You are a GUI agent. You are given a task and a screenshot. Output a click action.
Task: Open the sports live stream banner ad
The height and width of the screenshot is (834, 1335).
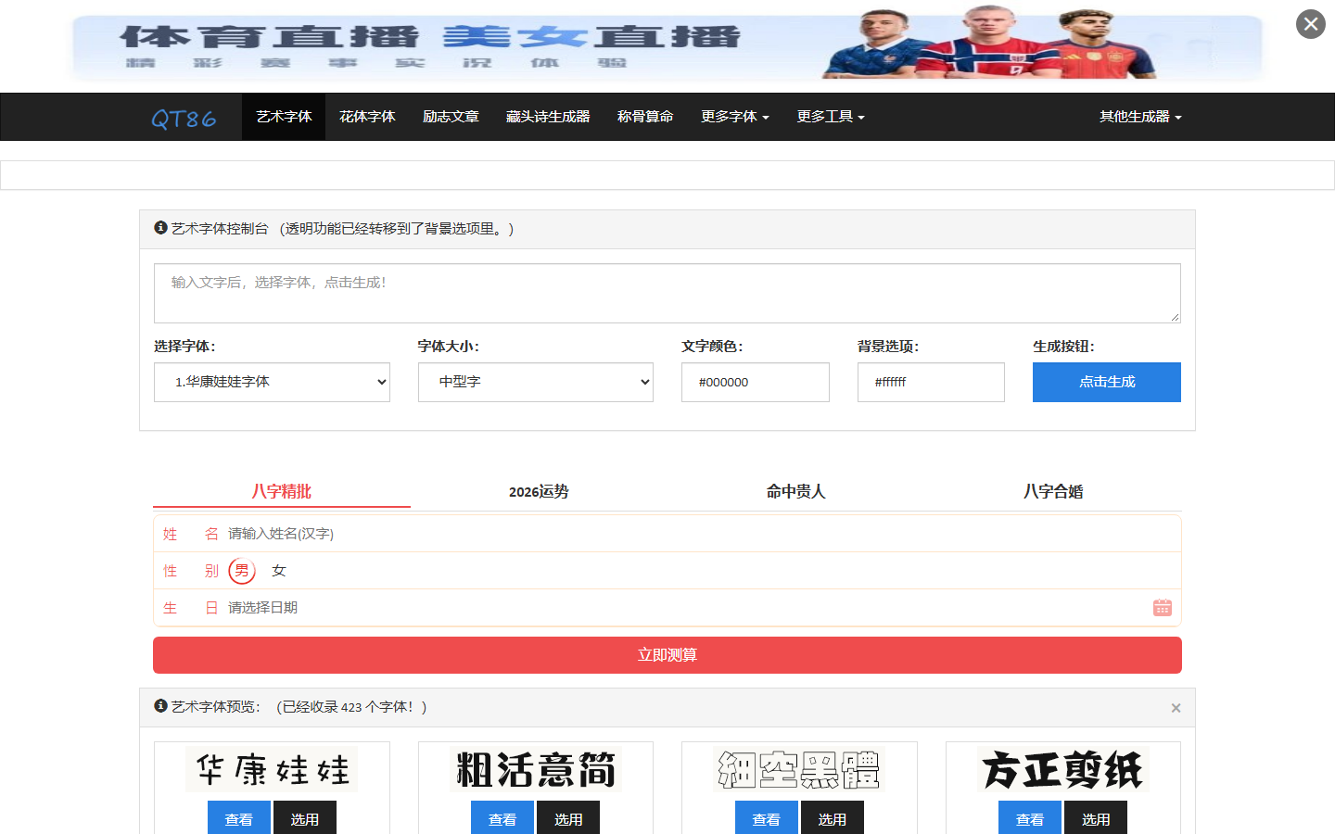click(x=667, y=46)
